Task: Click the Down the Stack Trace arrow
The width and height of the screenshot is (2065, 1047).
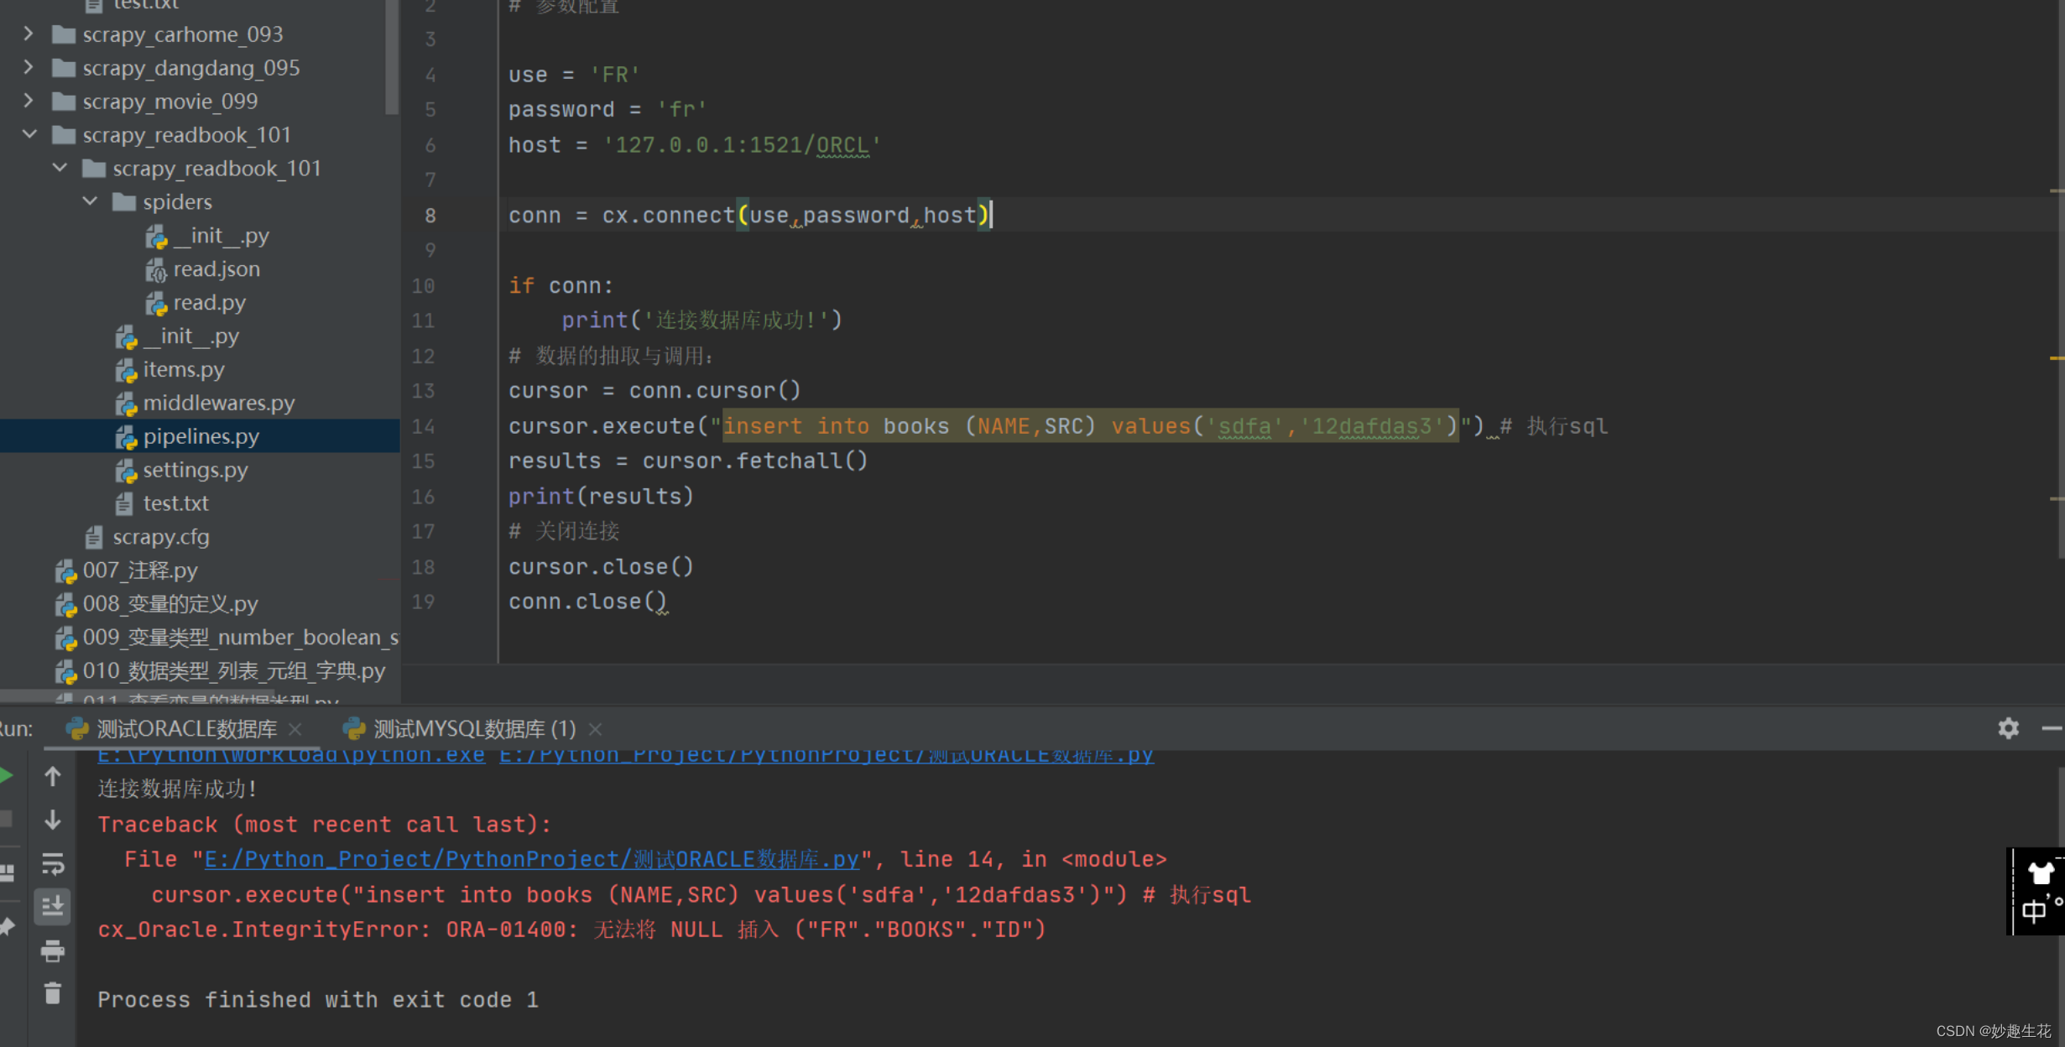Action: pyautogui.click(x=52, y=820)
